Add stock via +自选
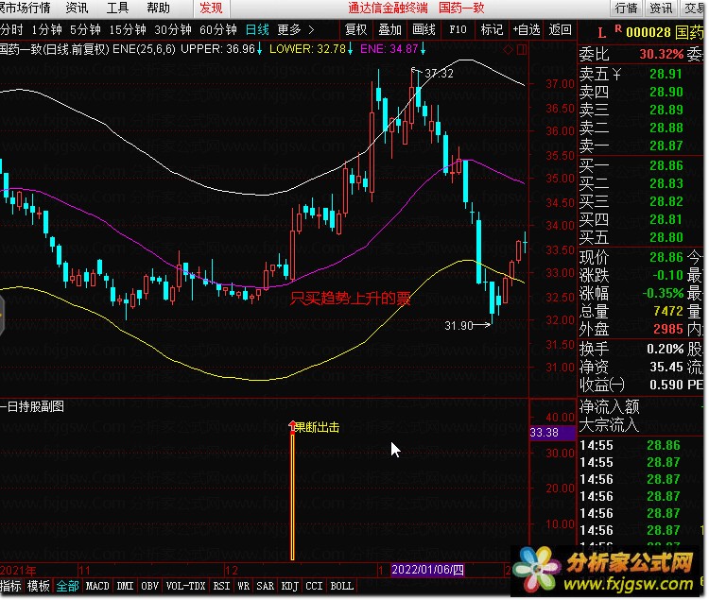 [x=526, y=30]
